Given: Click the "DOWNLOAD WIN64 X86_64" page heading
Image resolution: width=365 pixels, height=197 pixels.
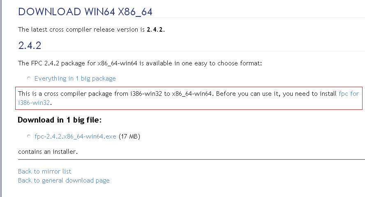Looking at the screenshot, I should [85, 12].
